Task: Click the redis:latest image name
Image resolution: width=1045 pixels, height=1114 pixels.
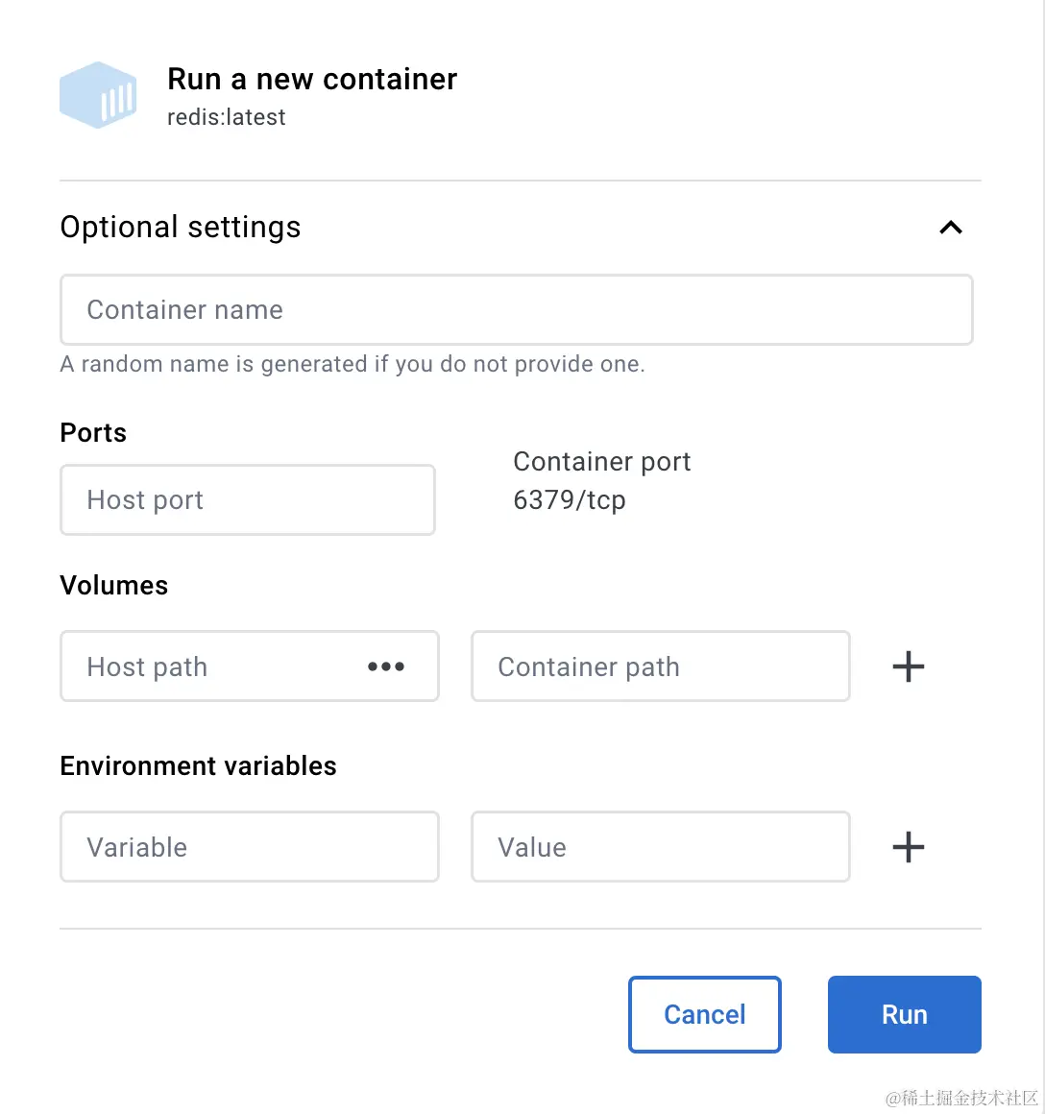Action: click(x=227, y=117)
